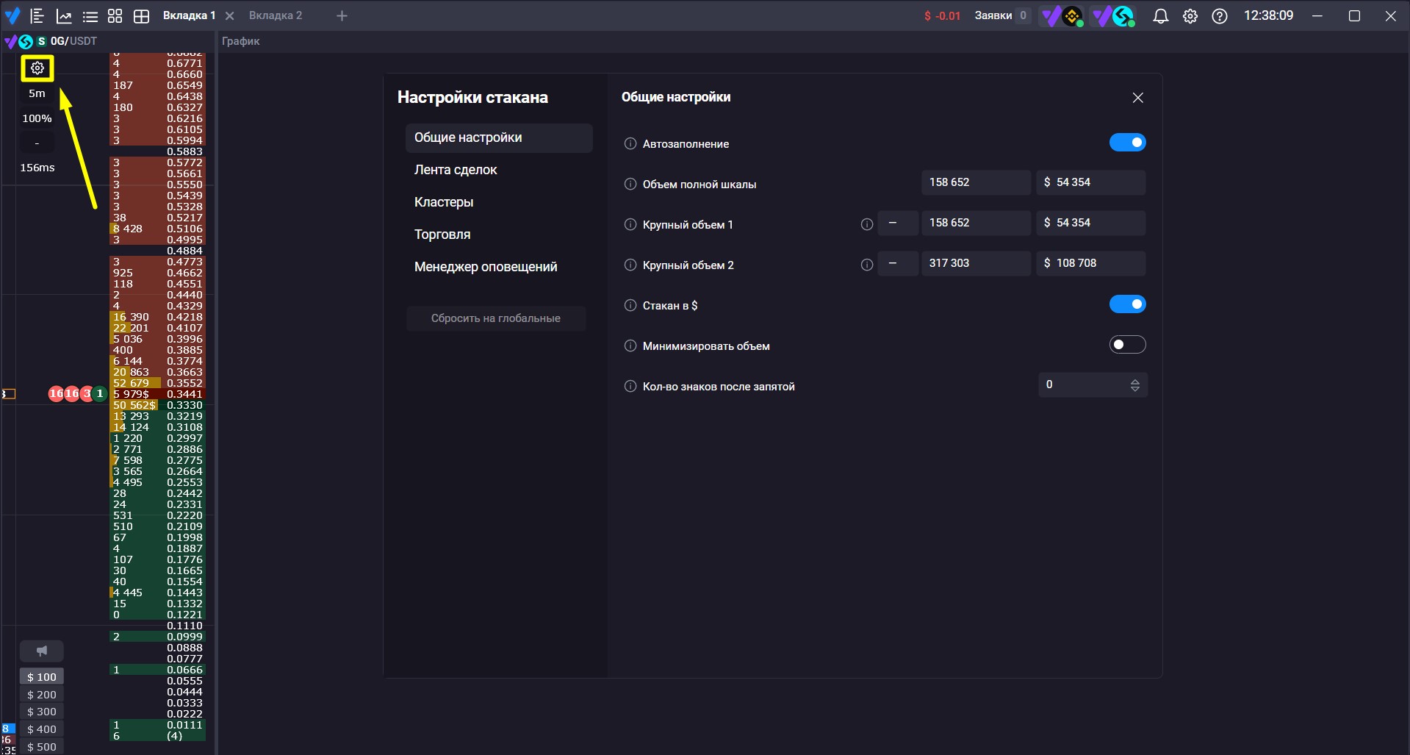The image size is (1410, 755).
Task: Open the График panel header
Action: point(241,41)
